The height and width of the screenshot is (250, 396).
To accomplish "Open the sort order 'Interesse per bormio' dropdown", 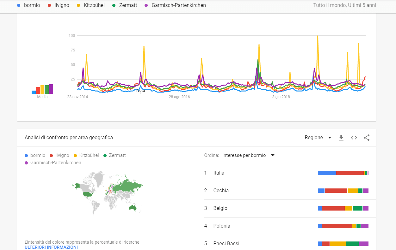I will 248,155.
